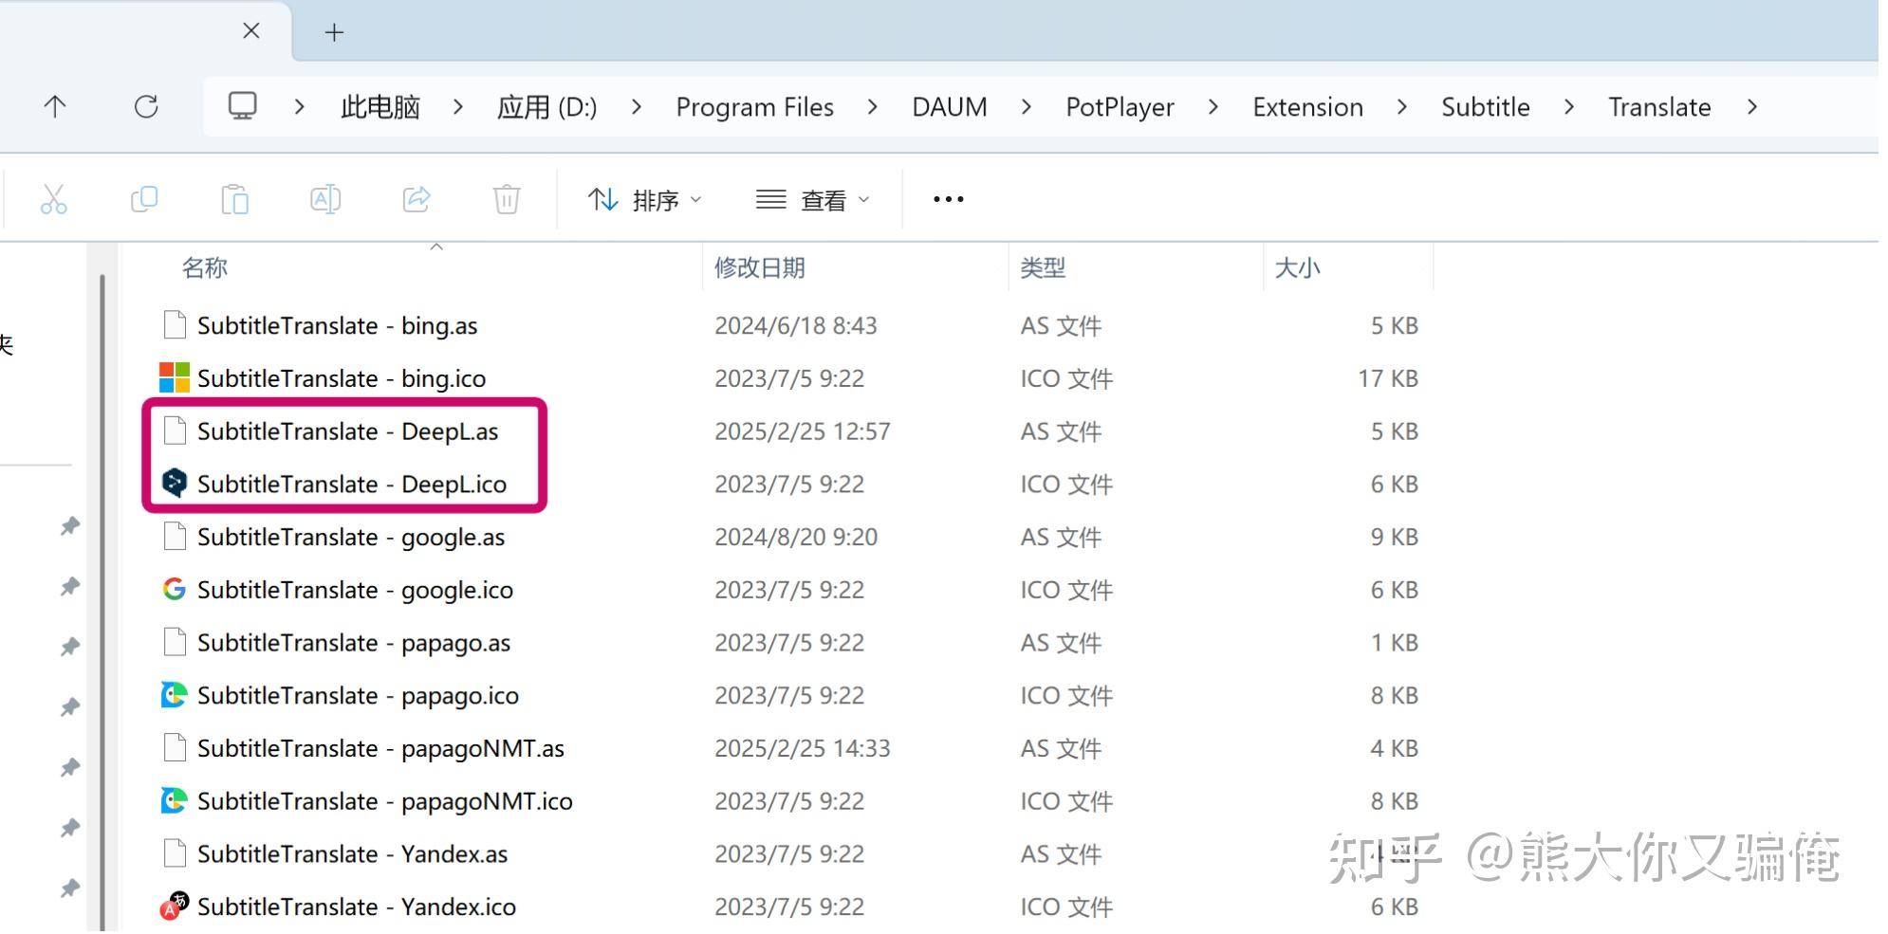
Task: Click the computer icon in address bar
Action: click(x=243, y=106)
